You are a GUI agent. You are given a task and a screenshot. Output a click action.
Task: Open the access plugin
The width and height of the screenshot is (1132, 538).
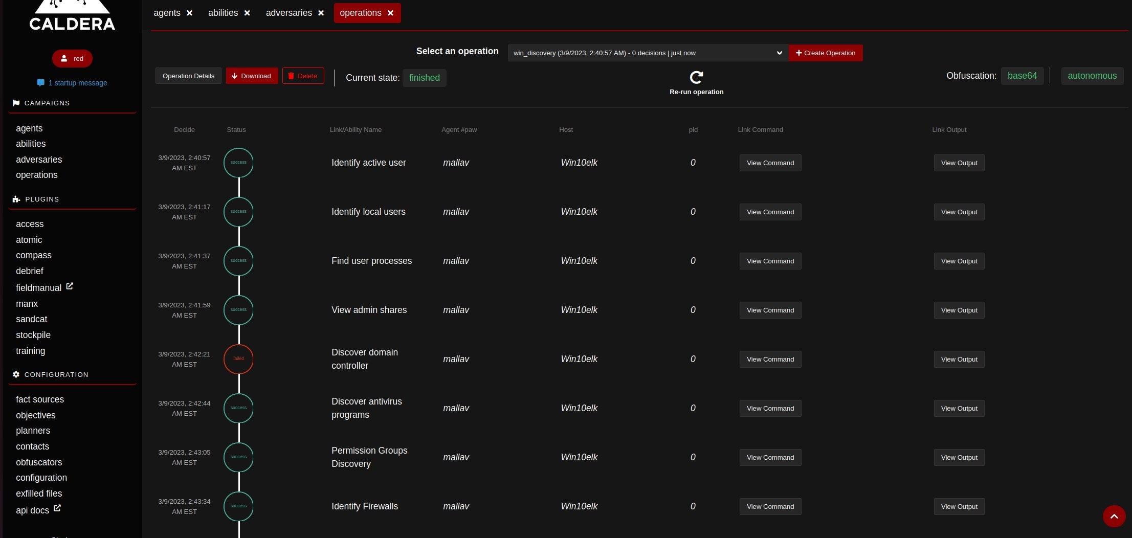point(30,224)
